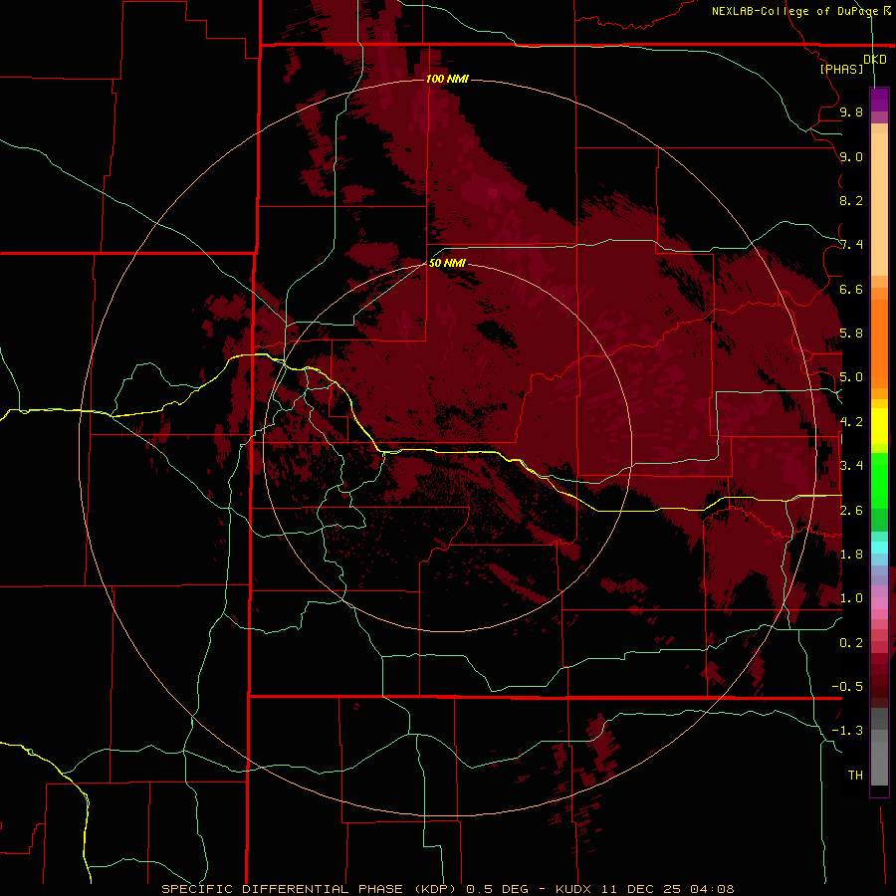Click the 0.2 color scale value
Viewport: 896px width, 896px height.
pyautogui.click(x=851, y=643)
